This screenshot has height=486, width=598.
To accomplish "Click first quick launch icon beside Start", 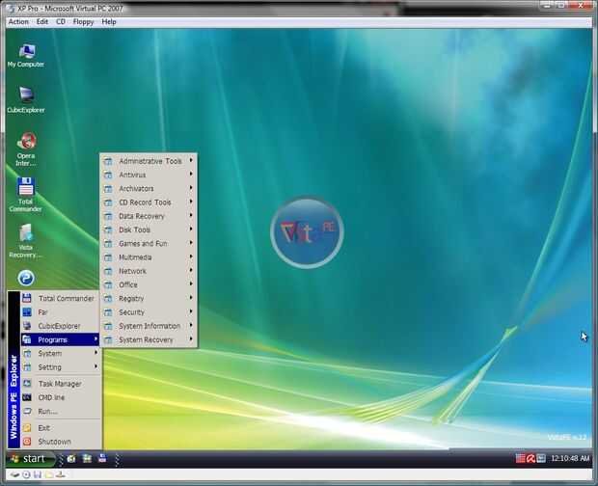I will click(x=71, y=459).
